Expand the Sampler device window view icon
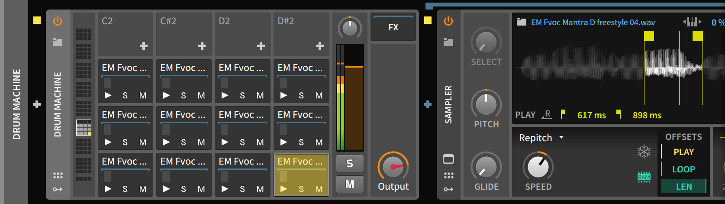Image resolution: width=725 pixels, height=204 pixels. (x=448, y=159)
